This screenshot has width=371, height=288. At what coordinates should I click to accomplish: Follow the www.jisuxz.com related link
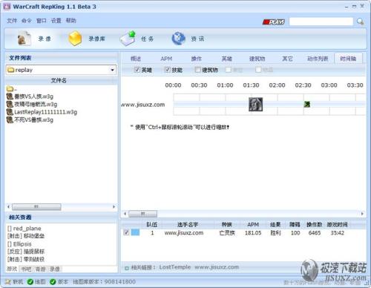(217, 267)
